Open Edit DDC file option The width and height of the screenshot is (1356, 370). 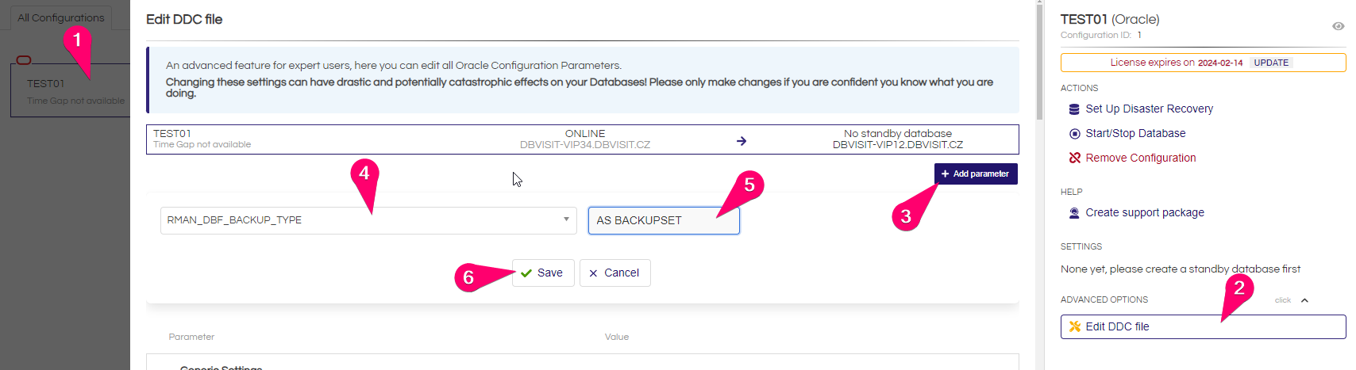[1203, 326]
